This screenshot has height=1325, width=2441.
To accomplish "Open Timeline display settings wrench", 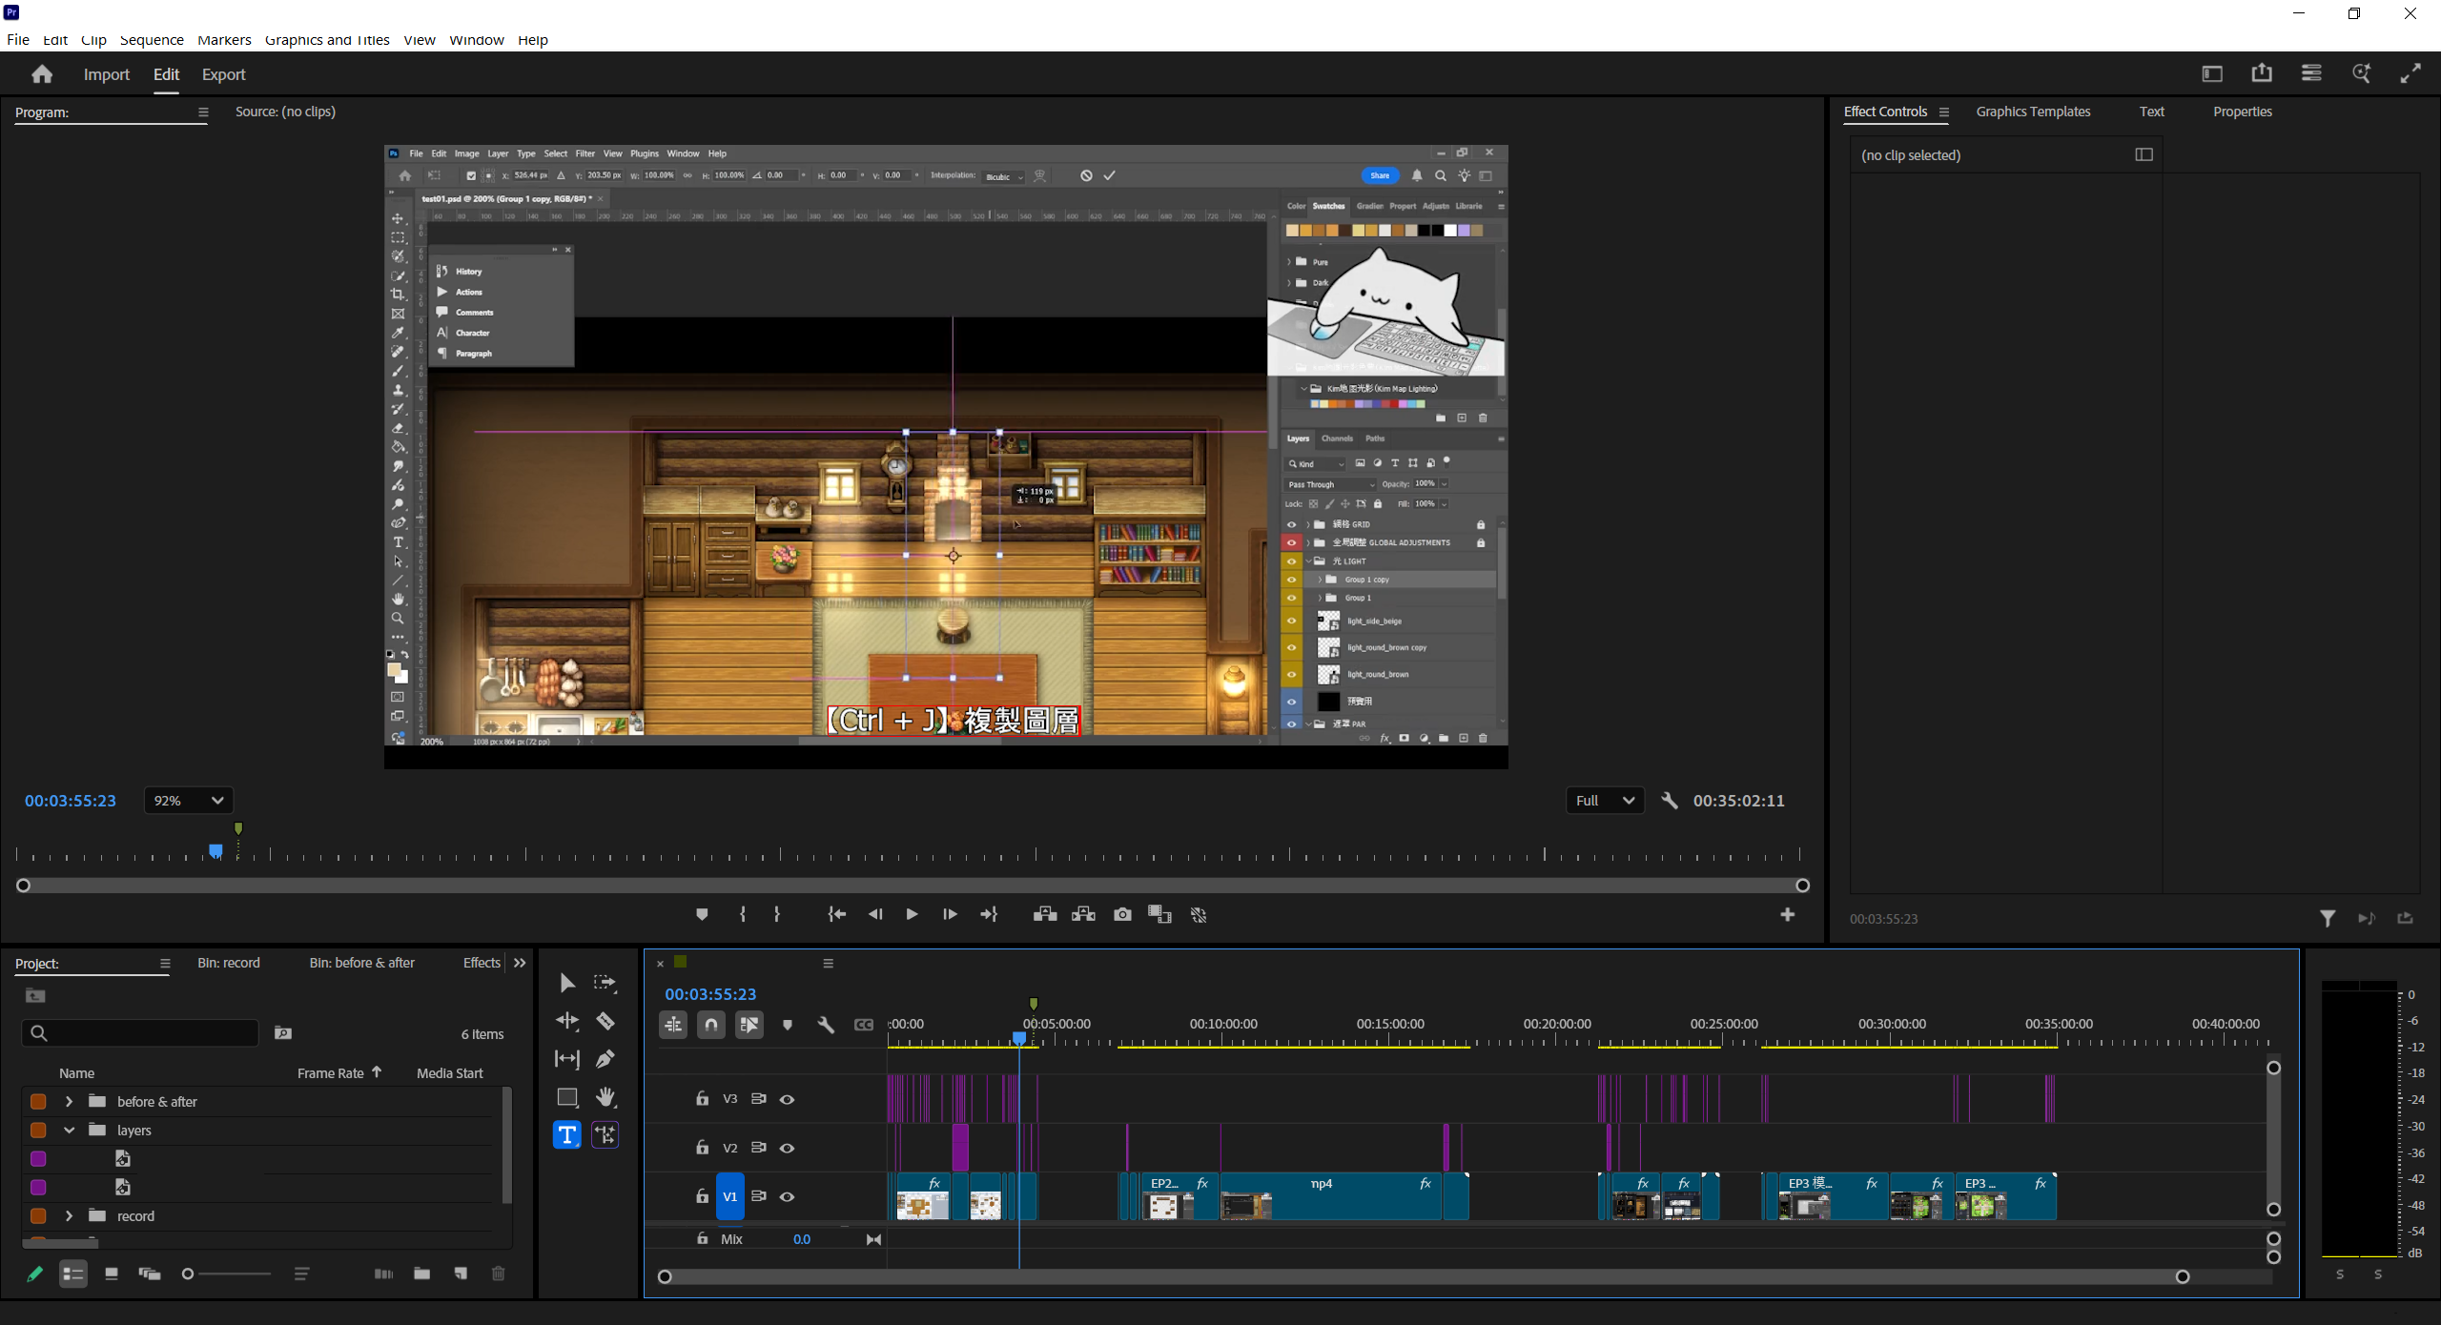I will 826,1025.
